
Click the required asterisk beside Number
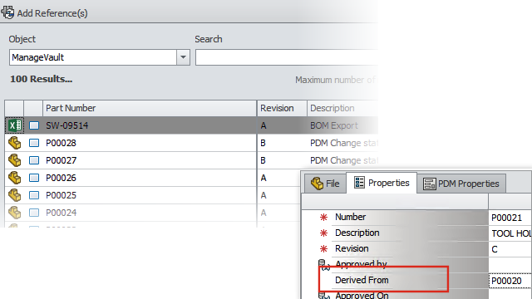pos(323,218)
